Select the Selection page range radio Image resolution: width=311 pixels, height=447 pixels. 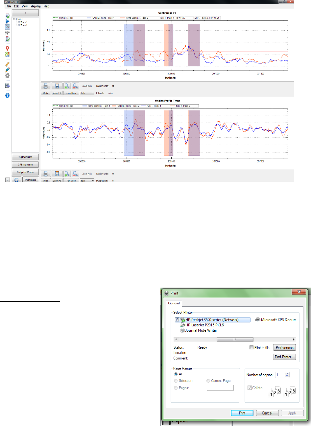[176, 381]
